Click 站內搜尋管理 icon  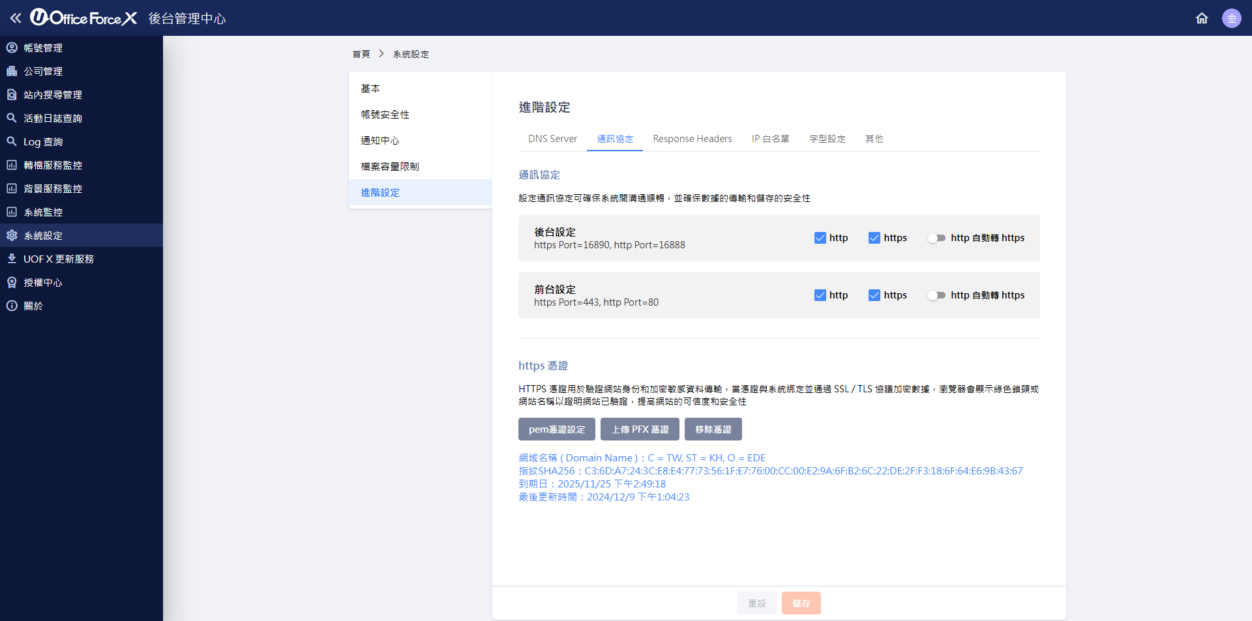[x=12, y=94]
